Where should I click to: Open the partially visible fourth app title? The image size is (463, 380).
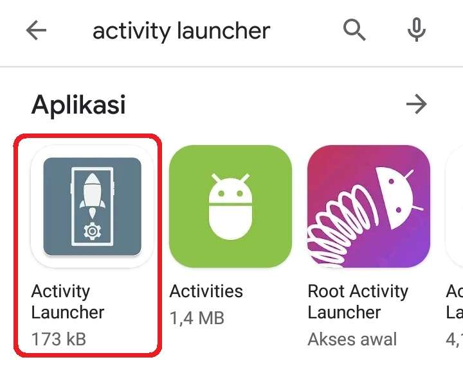pyautogui.click(x=455, y=302)
